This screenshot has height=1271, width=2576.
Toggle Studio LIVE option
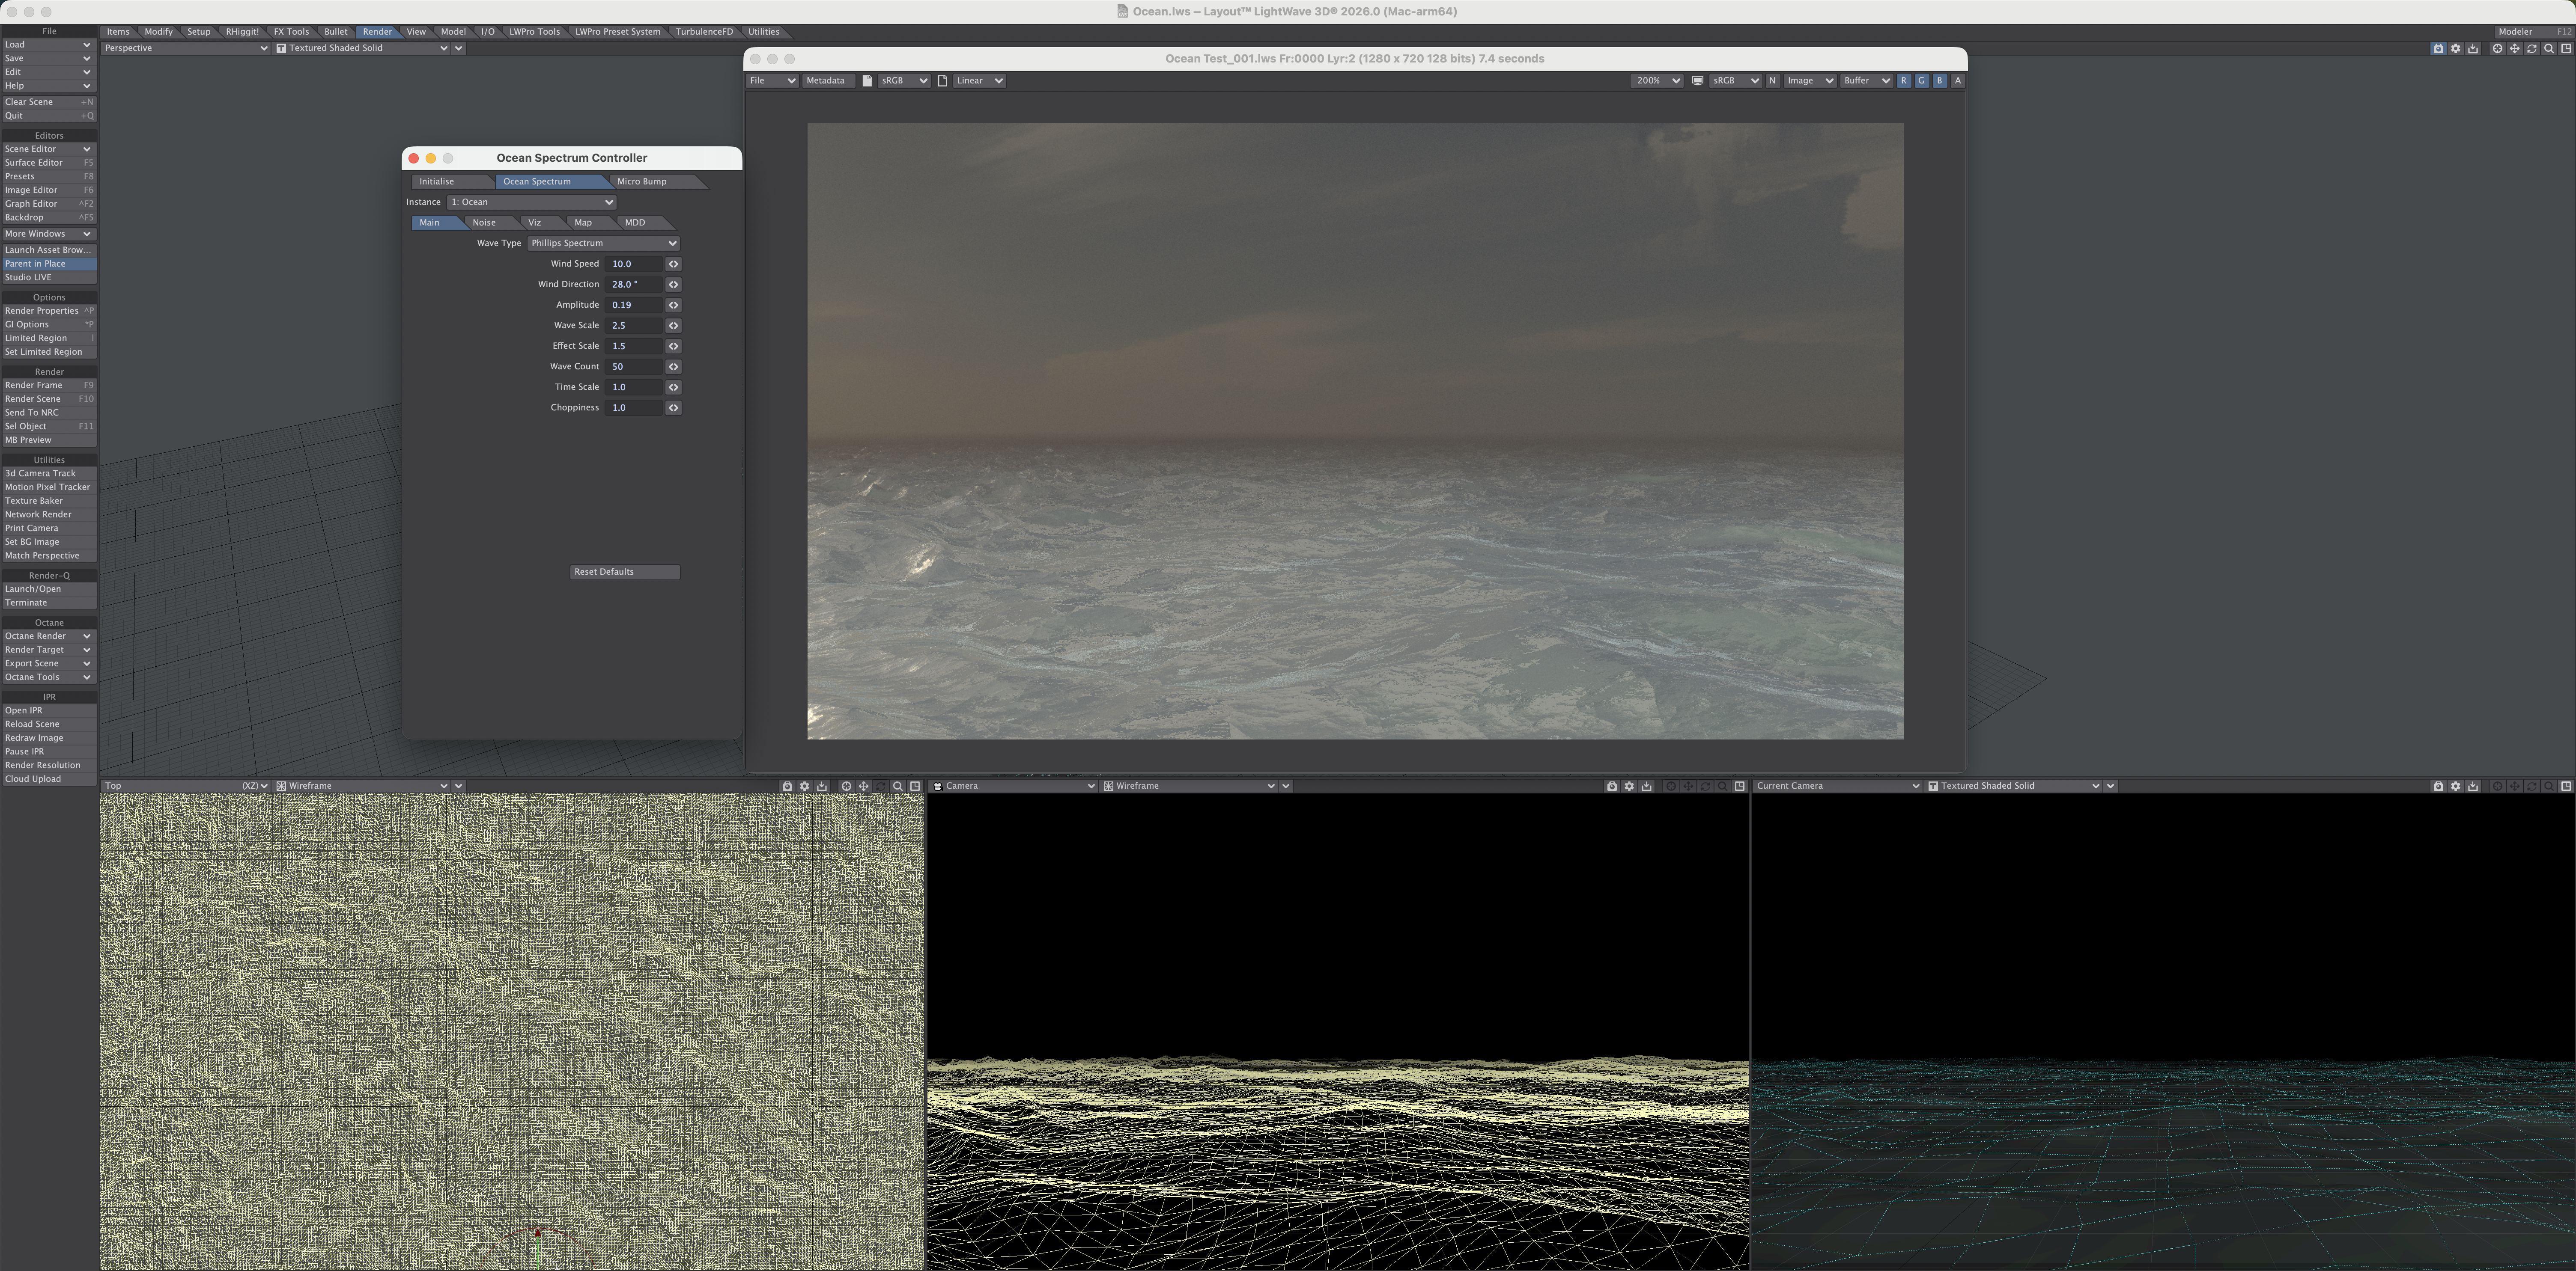[x=49, y=278]
